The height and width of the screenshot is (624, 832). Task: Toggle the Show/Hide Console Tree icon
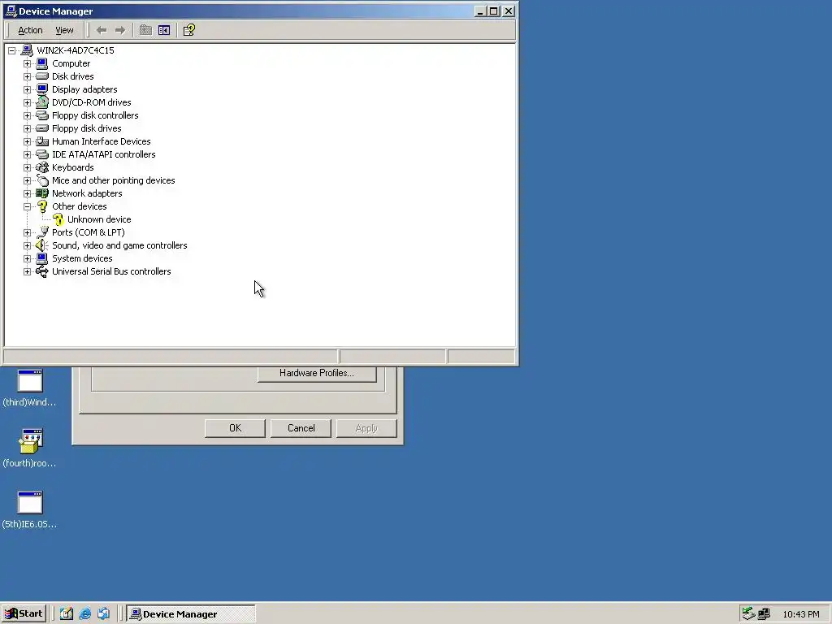coord(164,30)
